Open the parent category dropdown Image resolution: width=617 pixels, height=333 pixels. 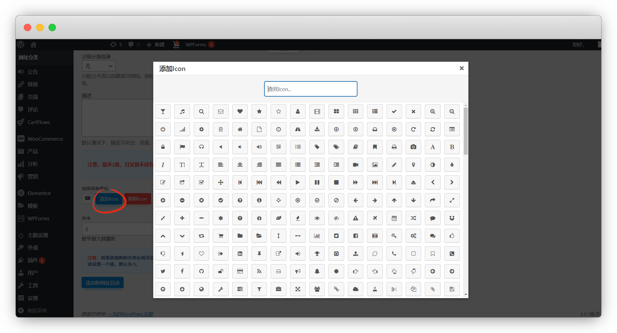coord(99,66)
